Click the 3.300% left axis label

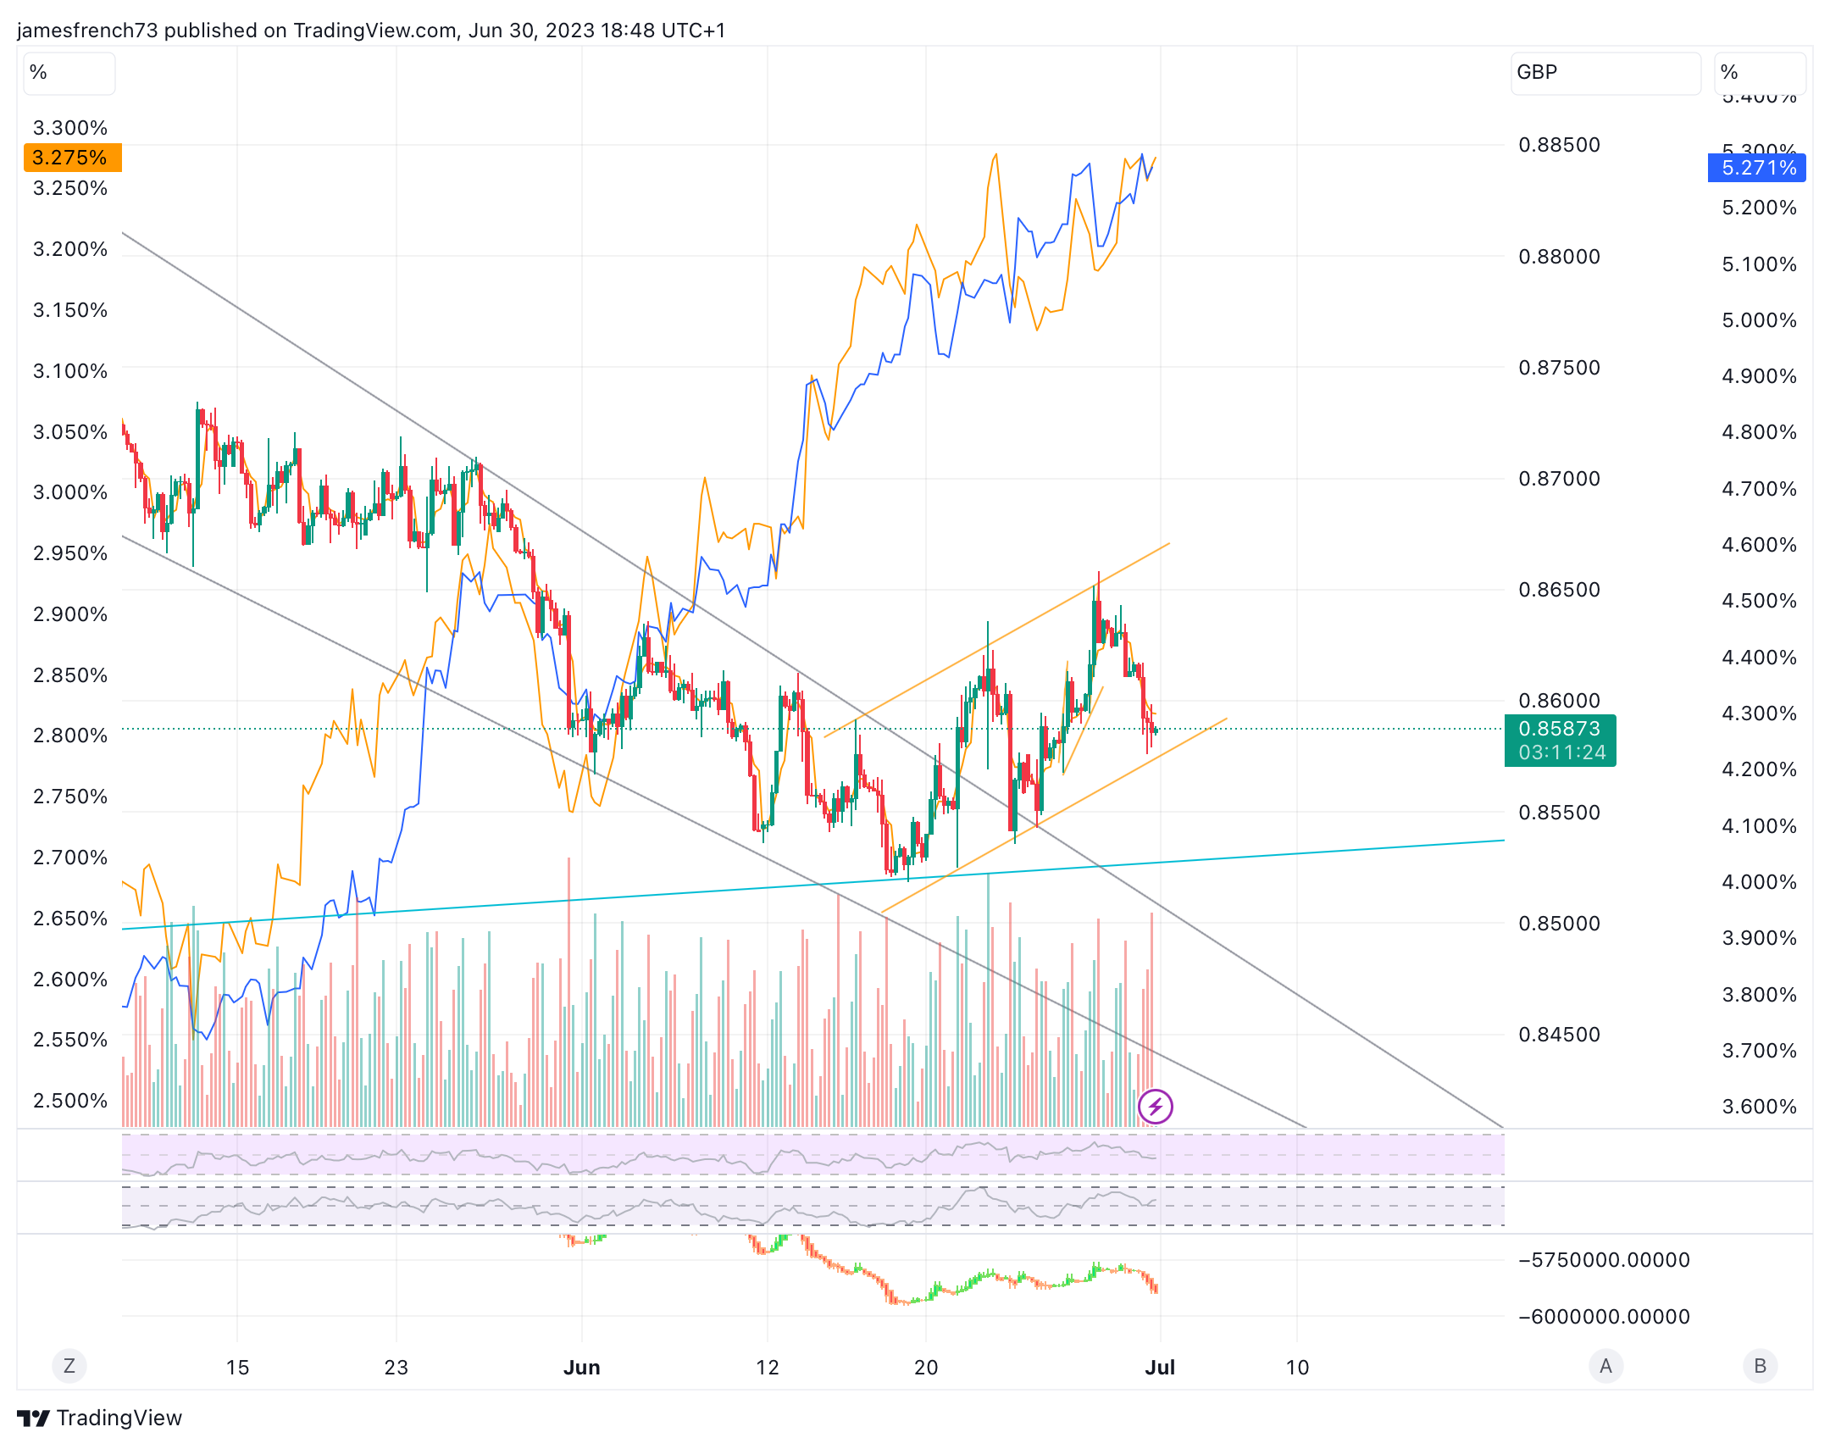click(x=70, y=128)
